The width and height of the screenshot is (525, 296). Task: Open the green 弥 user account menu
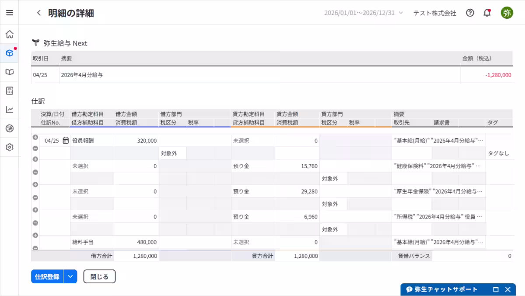pos(507,13)
